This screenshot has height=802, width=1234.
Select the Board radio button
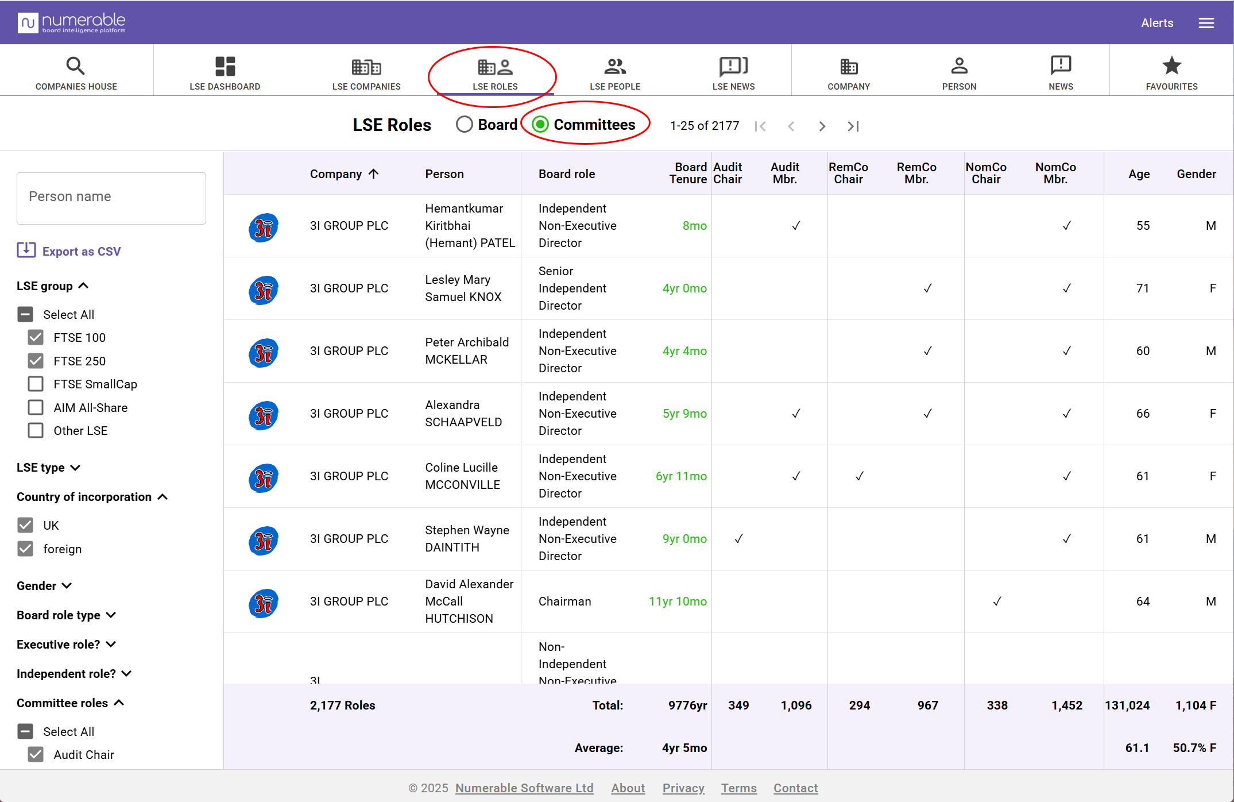(x=465, y=125)
